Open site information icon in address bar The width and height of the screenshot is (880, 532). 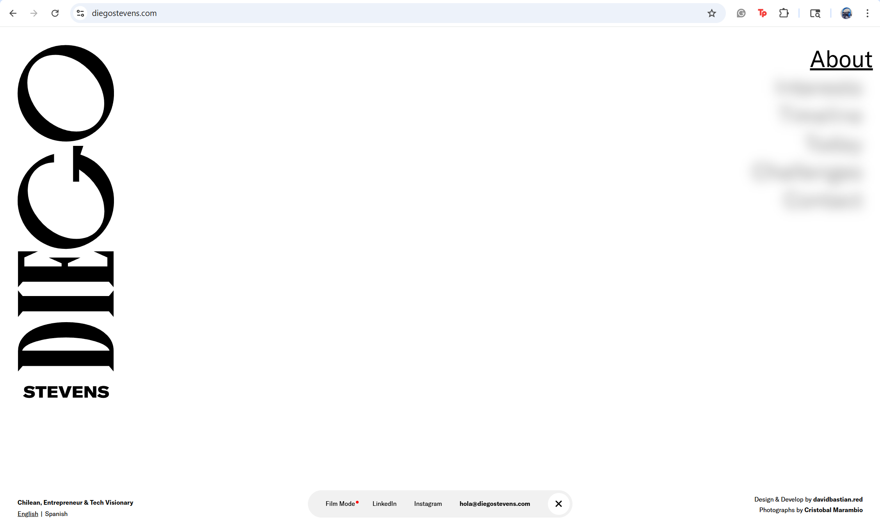pyautogui.click(x=80, y=13)
